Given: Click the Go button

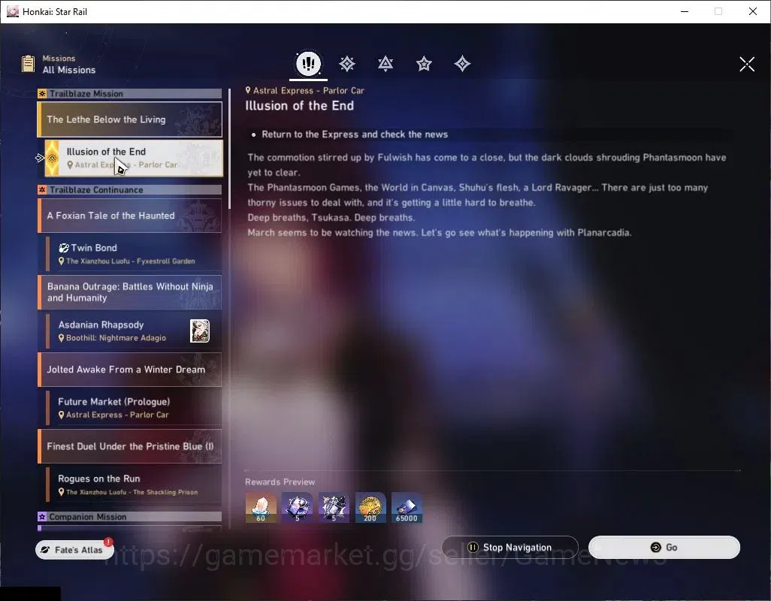Looking at the screenshot, I should (x=664, y=547).
